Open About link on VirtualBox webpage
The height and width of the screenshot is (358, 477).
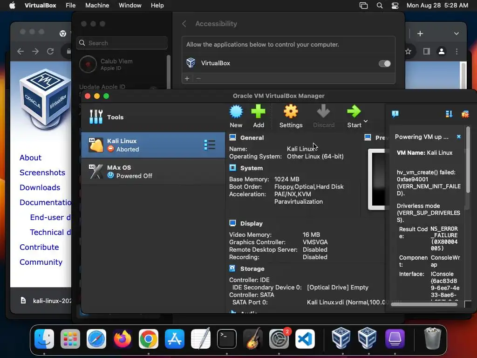(x=30, y=158)
